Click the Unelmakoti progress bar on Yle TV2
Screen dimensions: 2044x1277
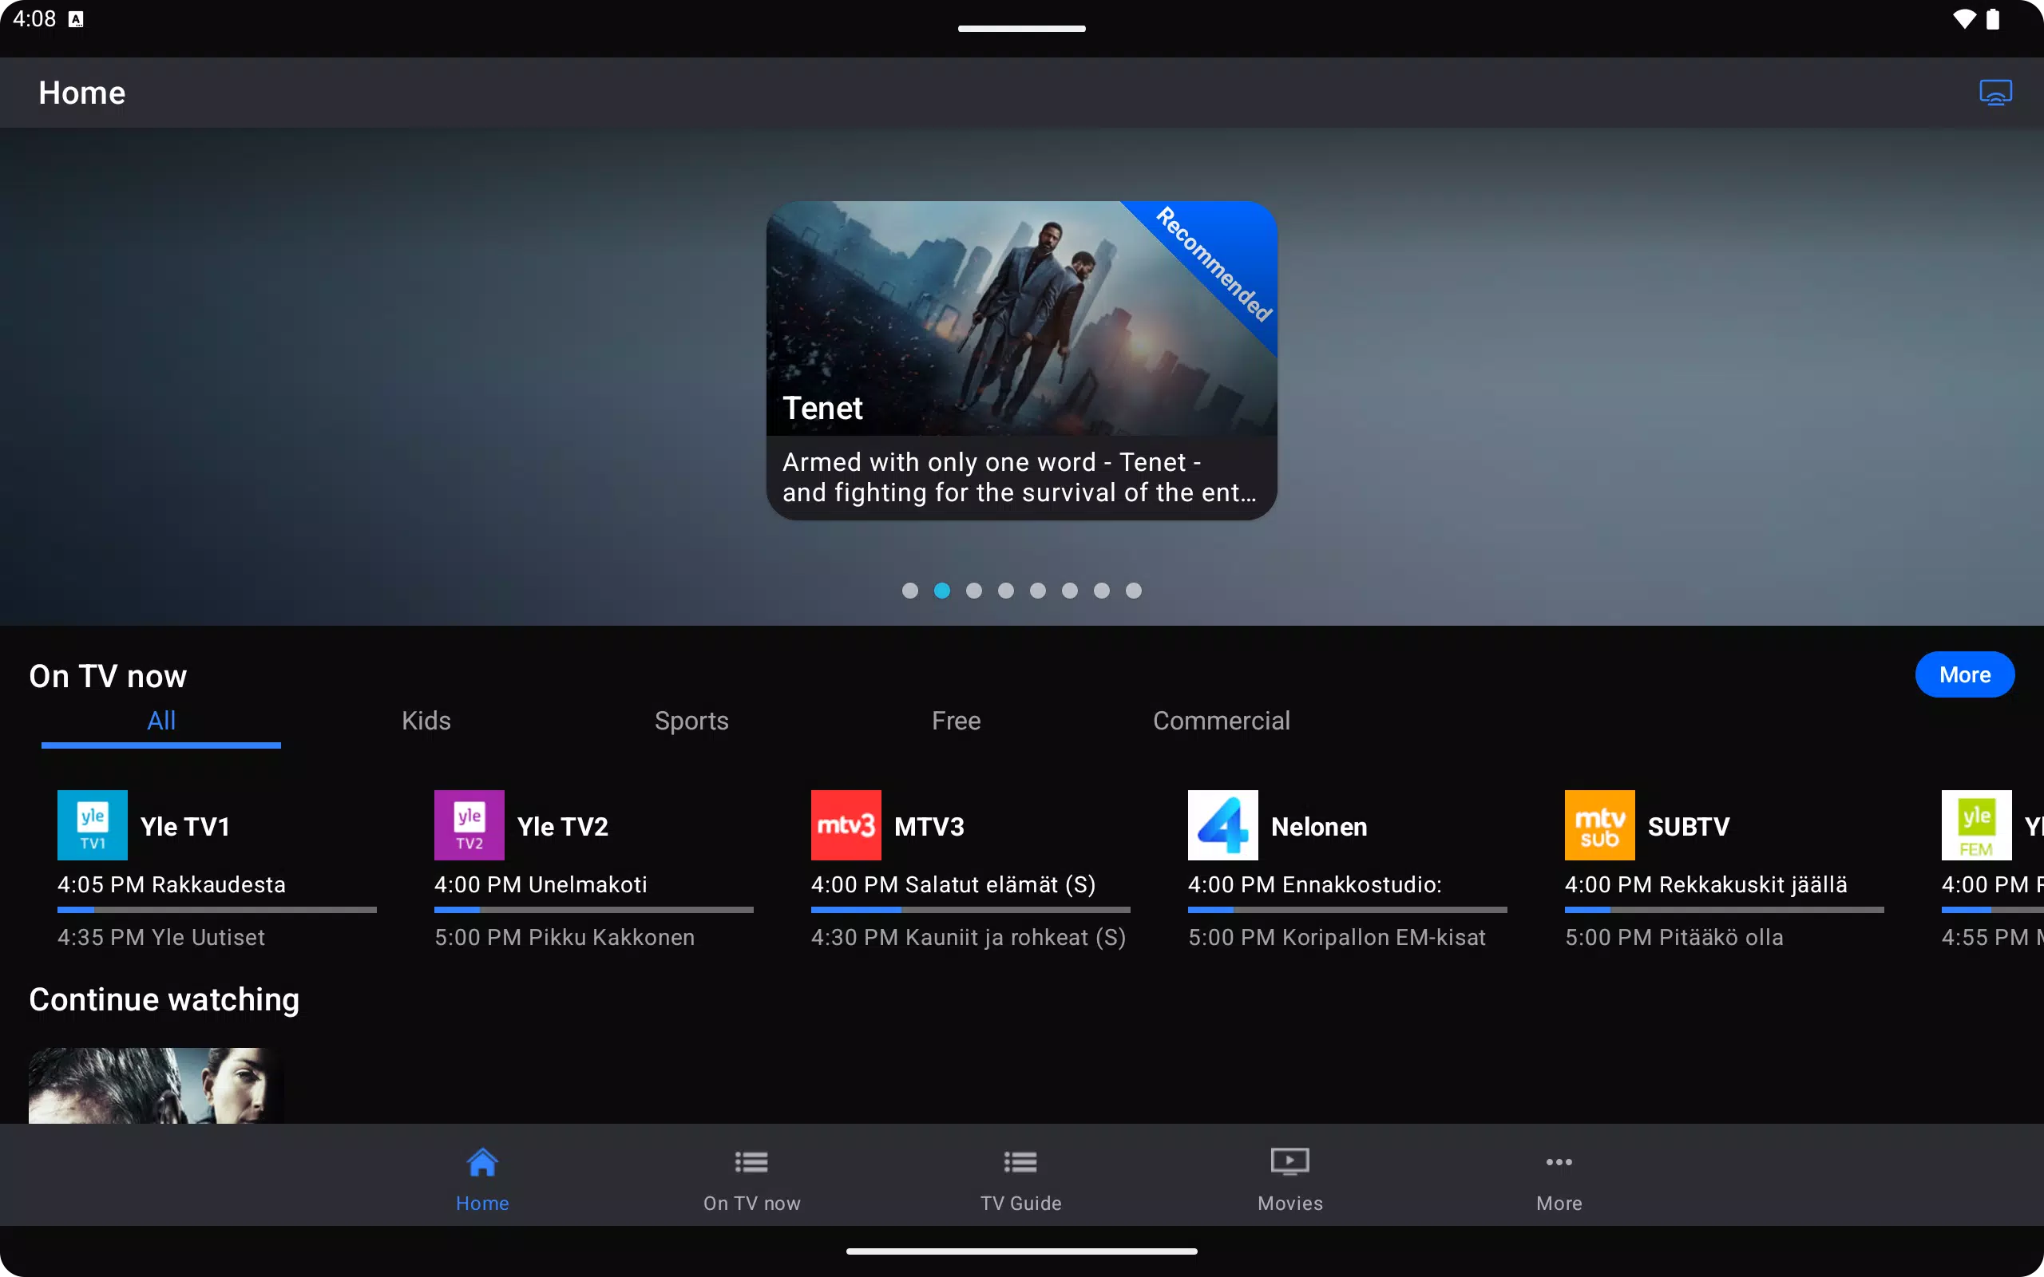[x=594, y=910]
